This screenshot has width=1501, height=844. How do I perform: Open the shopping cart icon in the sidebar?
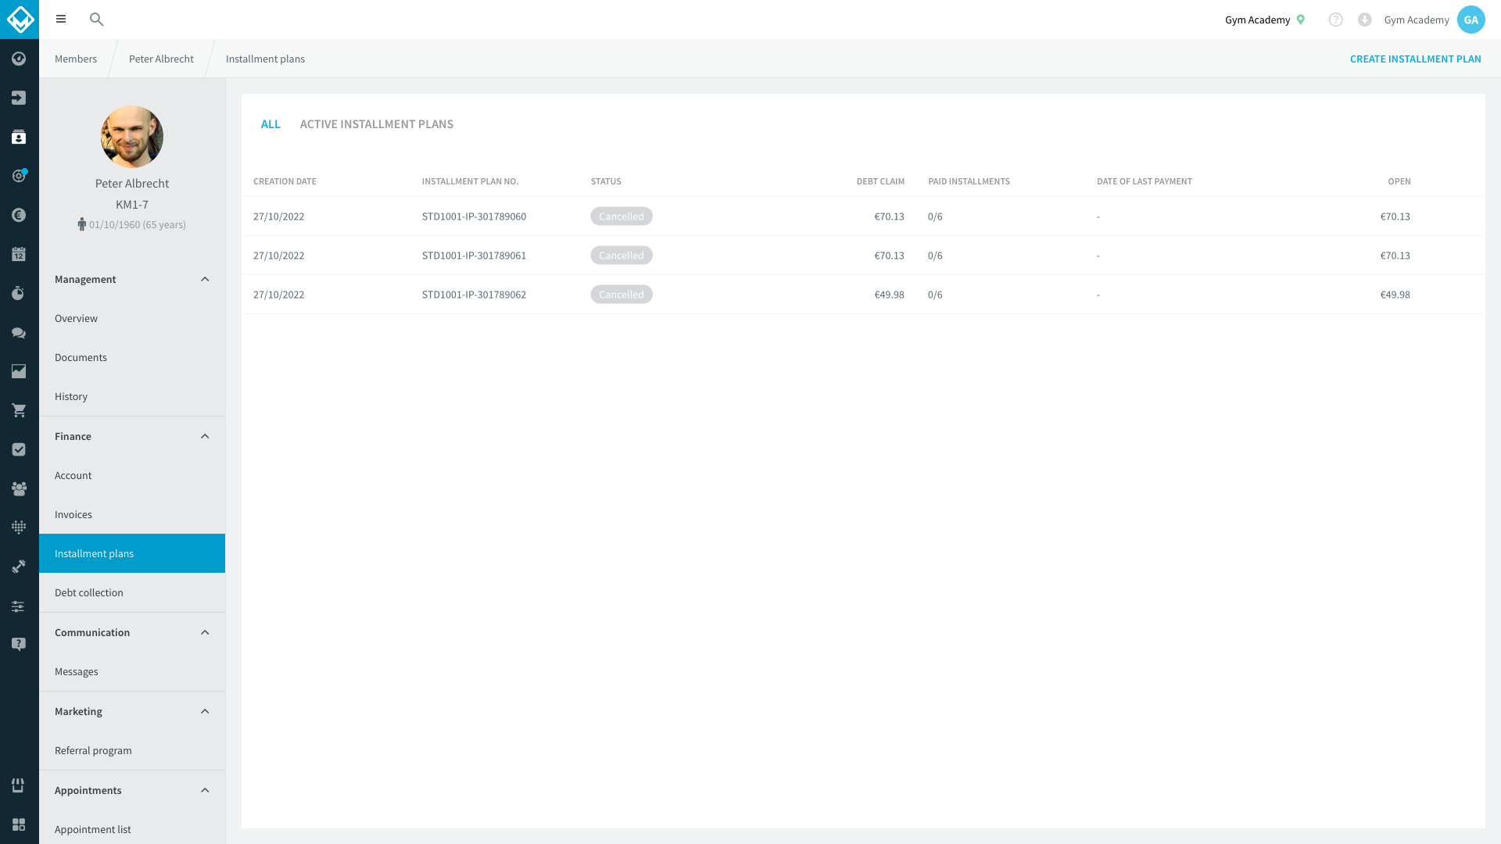point(19,410)
